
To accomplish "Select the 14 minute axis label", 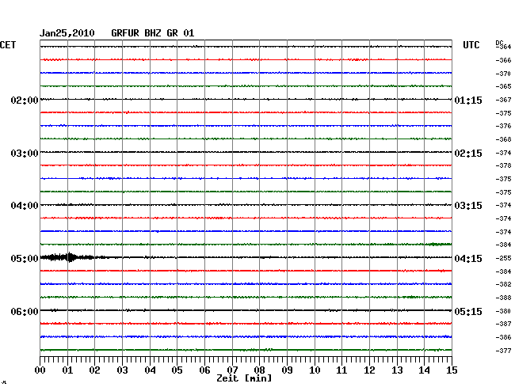I will point(424,370).
